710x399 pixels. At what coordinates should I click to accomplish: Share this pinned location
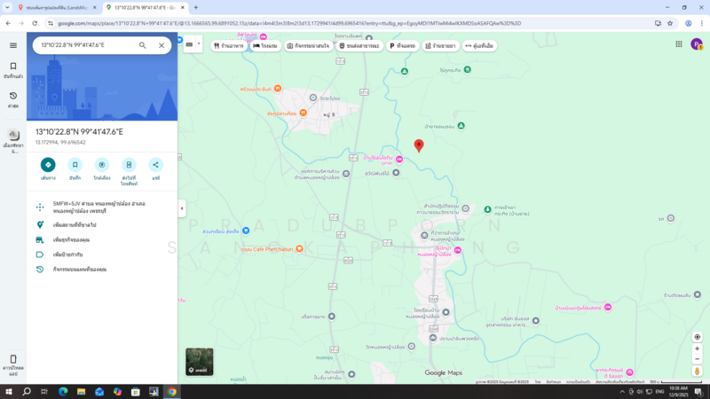point(156,165)
